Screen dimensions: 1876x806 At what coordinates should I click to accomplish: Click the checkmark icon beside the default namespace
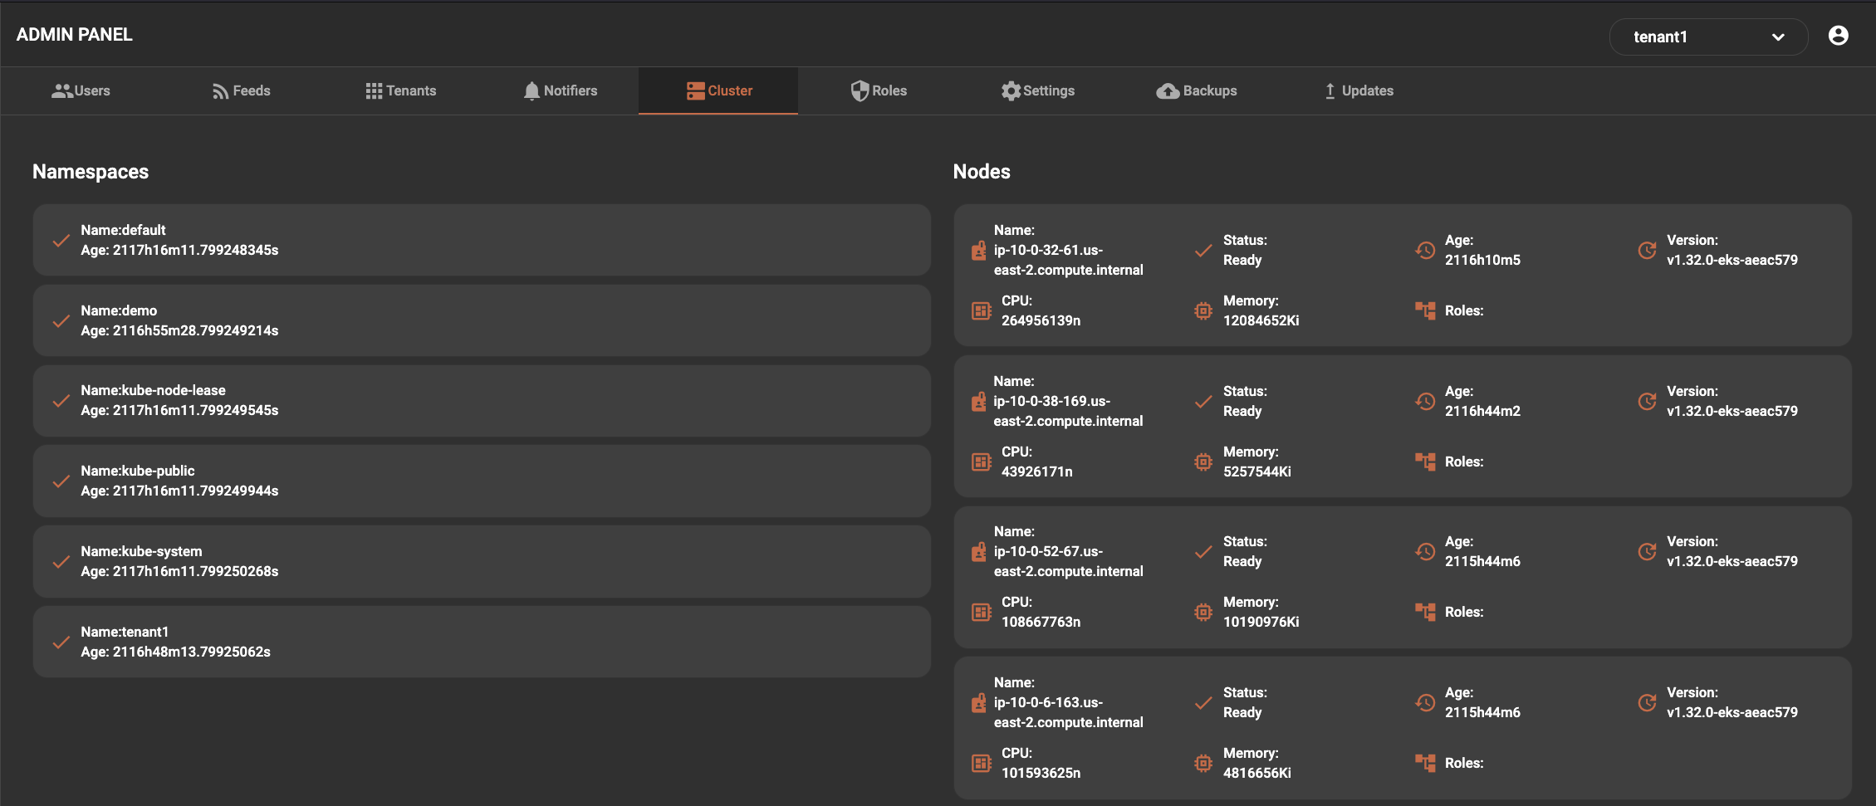coord(61,241)
